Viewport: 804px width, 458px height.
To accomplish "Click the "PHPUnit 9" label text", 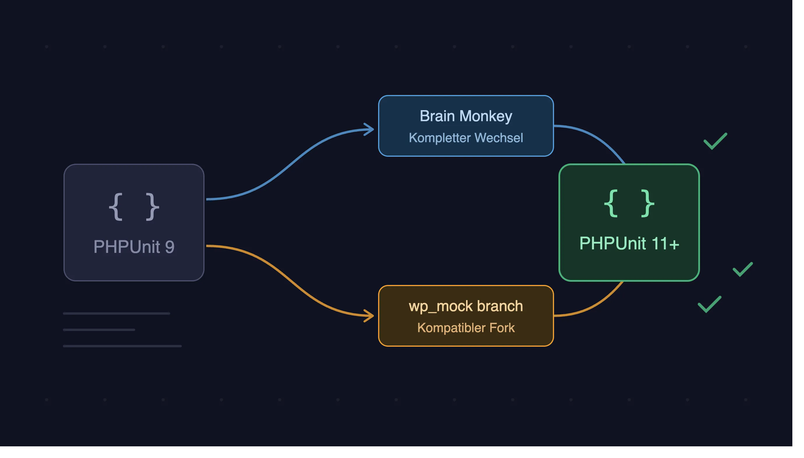I will point(134,246).
